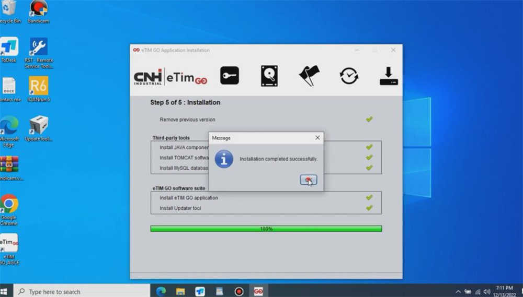Open RST Remote Service Tool shortcut
This screenshot has width=523, height=297.
click(39, 53)
